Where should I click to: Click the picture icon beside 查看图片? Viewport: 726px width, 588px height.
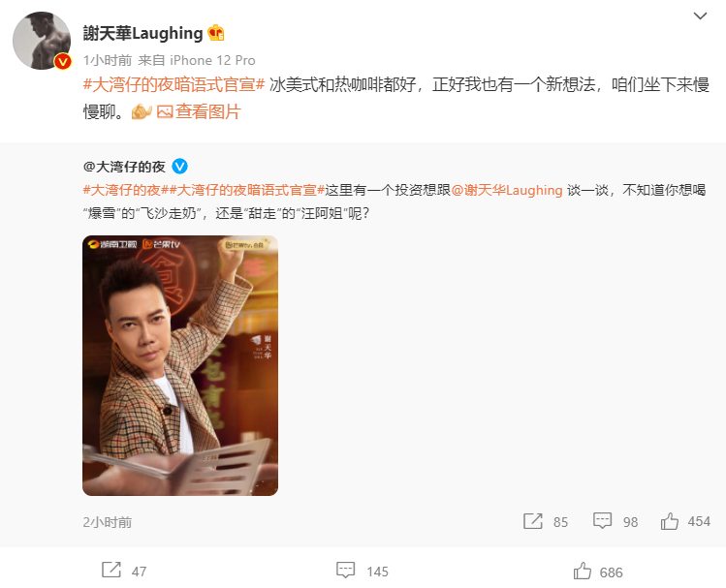[165, 111]
